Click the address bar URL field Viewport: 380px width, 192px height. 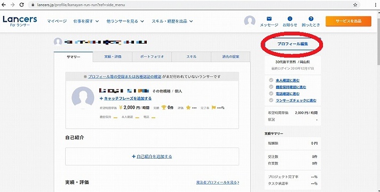[194, 5]
